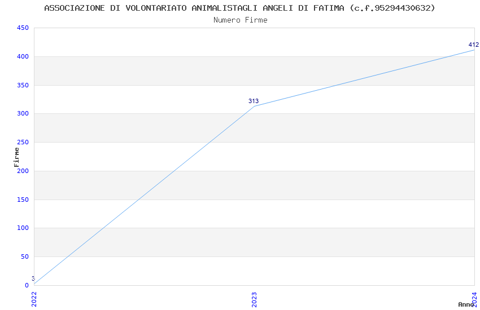The width and height of the screenshot is (480, 310).
Task: Click the 2022 x-axis label
Action: (x=34, y=299)
